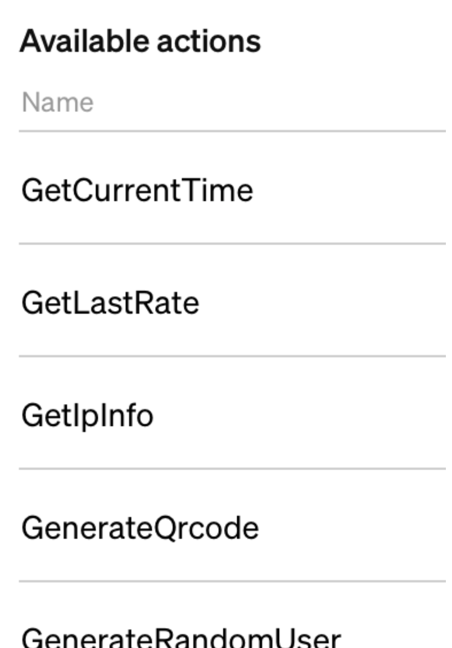
Task: Click the GetLastRate text label
Action: point(110,303)
